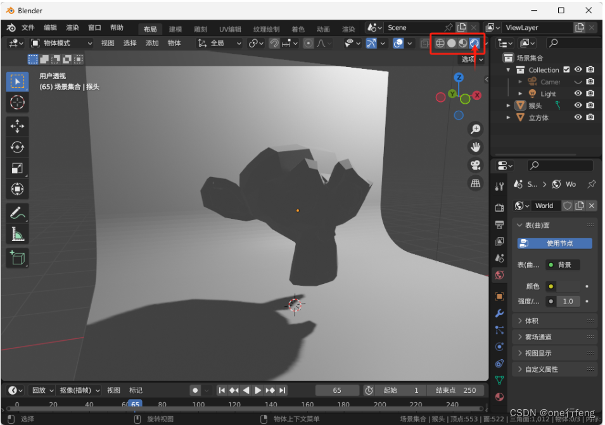Click the 背景 surface shader button

coord(563,265)
